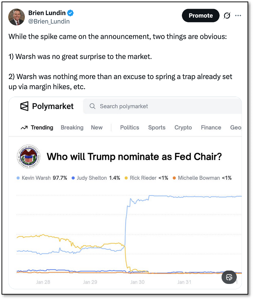Select the Kevin Warsh legend color dot

[x=18, y=178]
